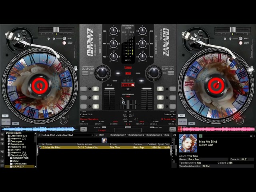Image resolution: width=256 pixels, height=192 pixels.
Task: Click the filter sidebar icon
Action: tap(2, 144)
